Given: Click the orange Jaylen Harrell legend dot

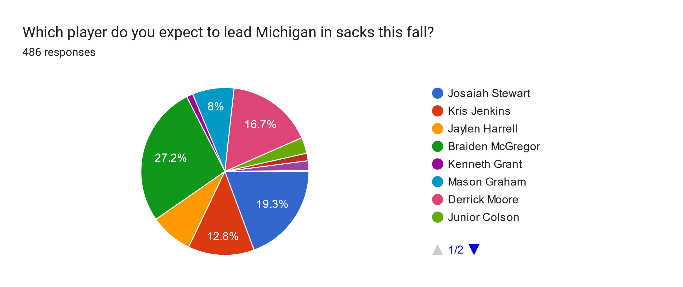Looking at the screenshot, I should click(x=437, y=129).
